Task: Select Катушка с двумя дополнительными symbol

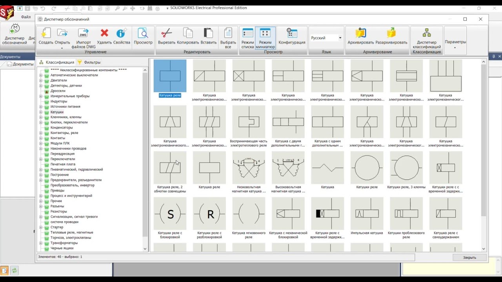Action: pyautogui.click(x=288, y=126)
